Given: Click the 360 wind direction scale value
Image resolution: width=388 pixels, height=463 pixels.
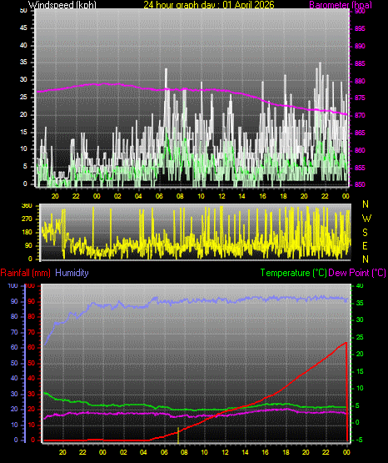Looking at the screenshot, I should 27,206.
